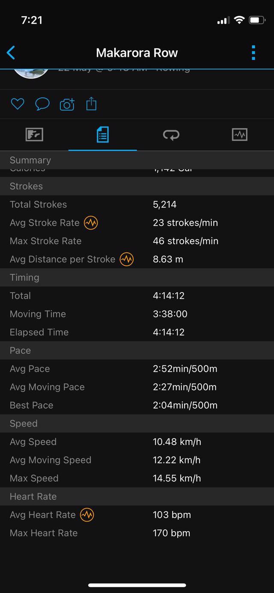Open chart for Avg Stroke Rate
The height and width of the screenshot is (593, 274).
click(91, 223)
